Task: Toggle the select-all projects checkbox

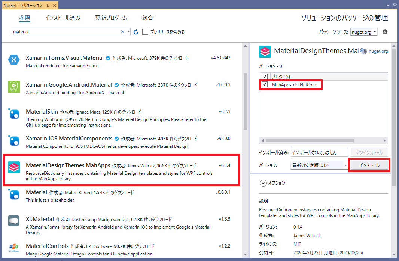Action: 265,77
